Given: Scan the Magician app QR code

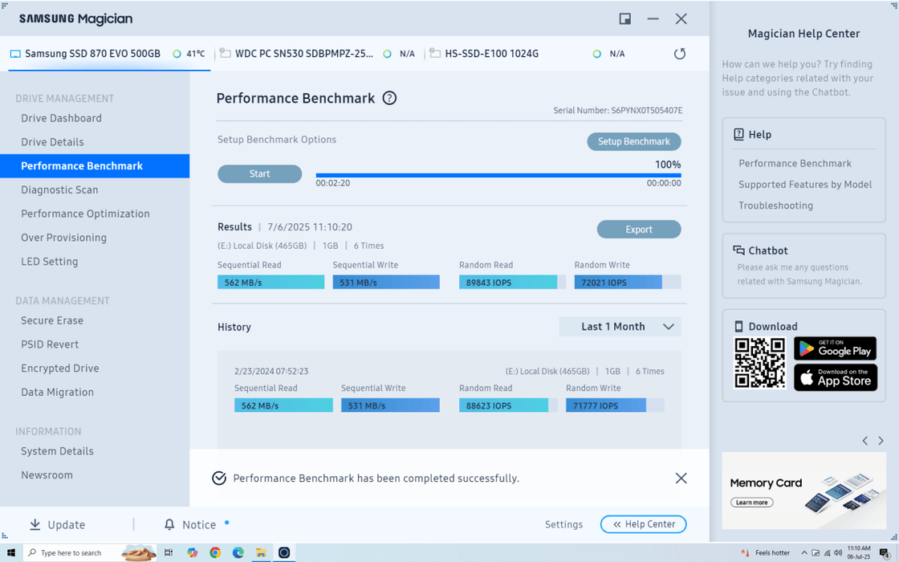Looking at the screenshot, I should [759, 363].
